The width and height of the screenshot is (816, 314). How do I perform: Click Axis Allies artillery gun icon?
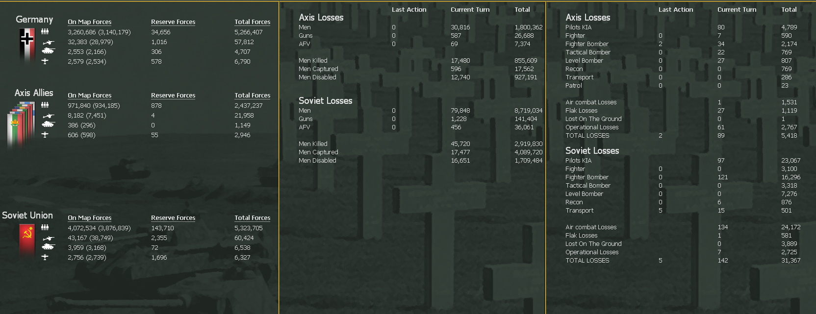(48, 116)
